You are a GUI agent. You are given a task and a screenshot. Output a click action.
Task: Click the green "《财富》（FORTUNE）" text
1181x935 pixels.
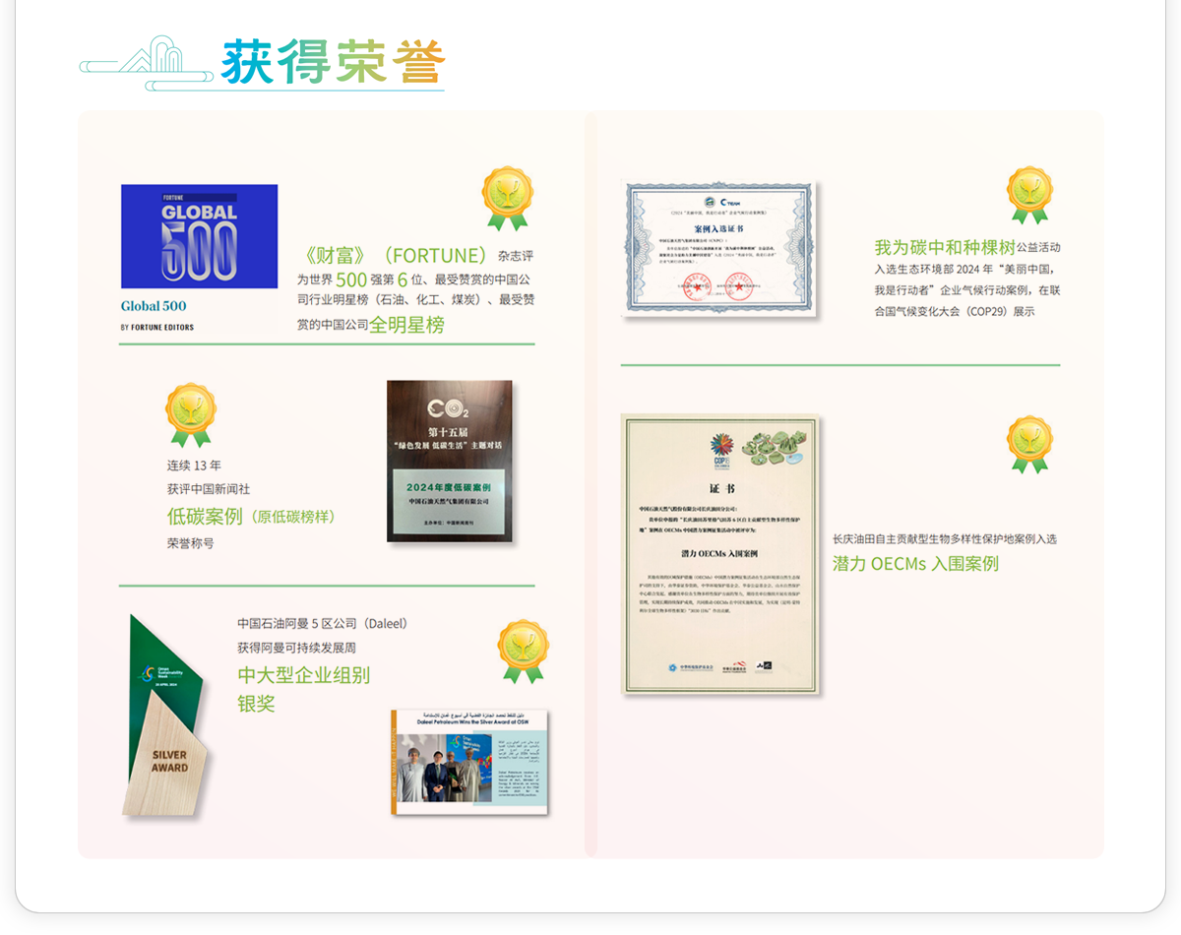pos(394,256)
